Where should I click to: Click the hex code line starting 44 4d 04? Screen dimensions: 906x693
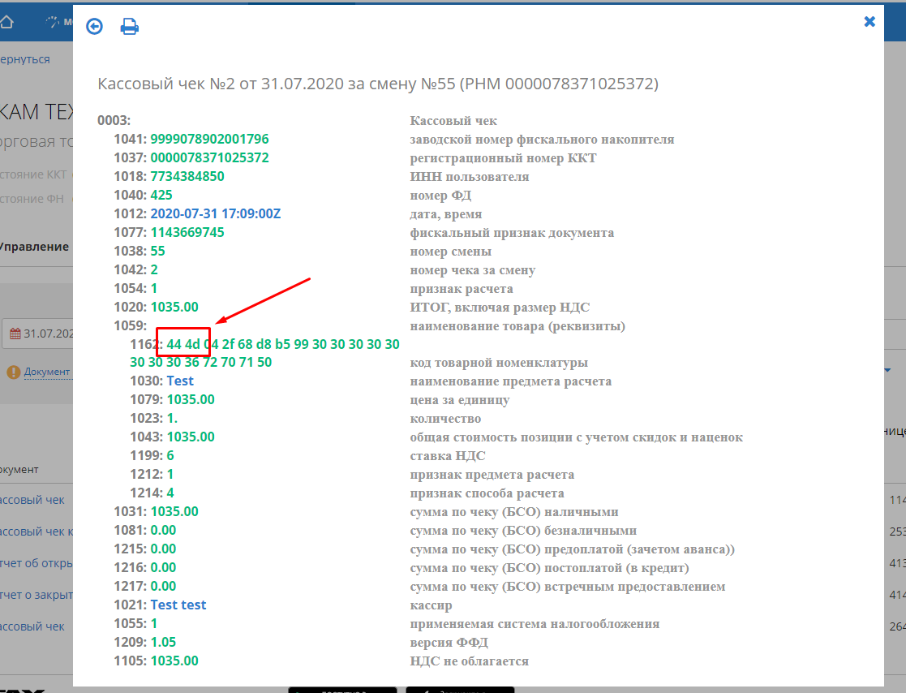[x=283, y=344]
